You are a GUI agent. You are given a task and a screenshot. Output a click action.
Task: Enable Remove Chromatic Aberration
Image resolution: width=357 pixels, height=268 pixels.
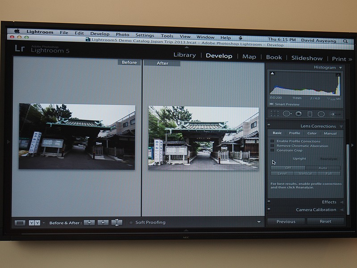point(272,146)
